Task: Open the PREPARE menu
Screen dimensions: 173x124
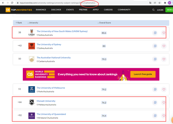Action: coord(83,10)
